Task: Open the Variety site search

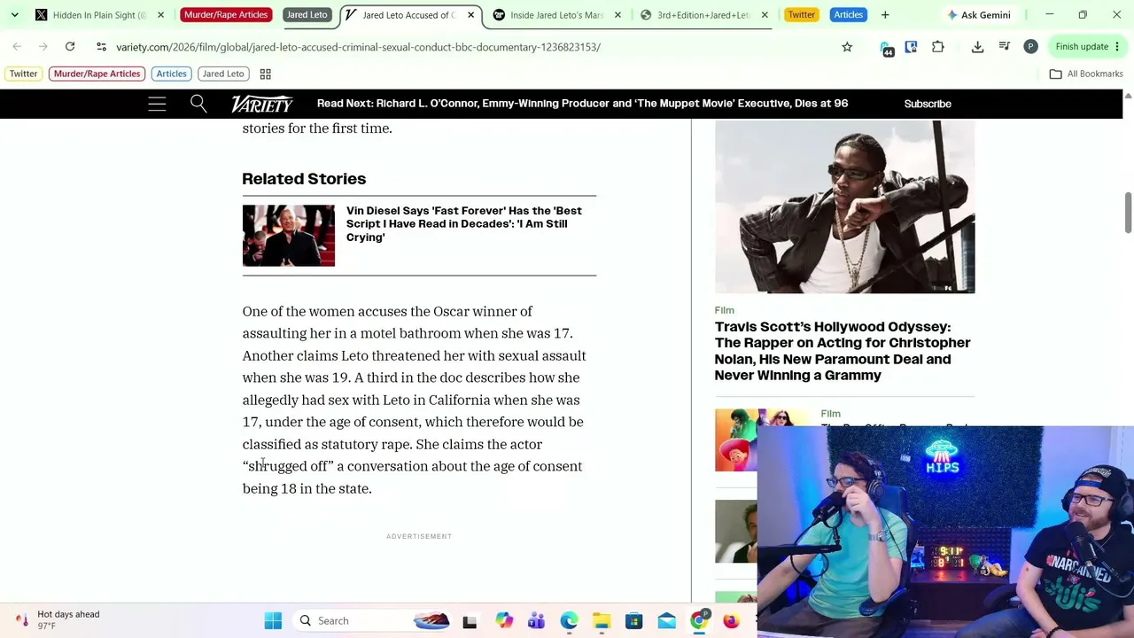Action: 198,104
